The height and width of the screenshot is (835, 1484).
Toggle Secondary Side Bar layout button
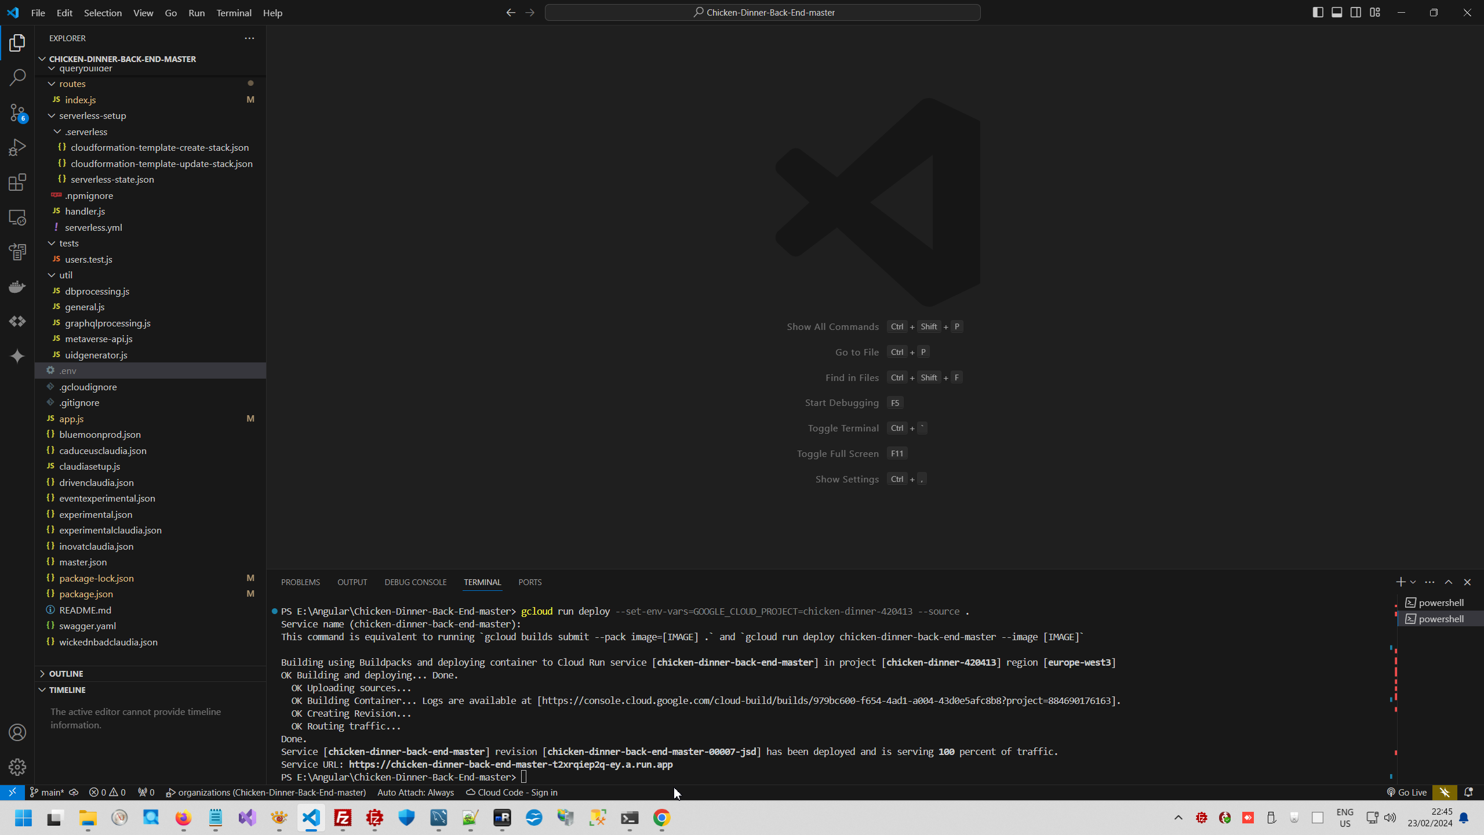click(x=1356, y=12)
